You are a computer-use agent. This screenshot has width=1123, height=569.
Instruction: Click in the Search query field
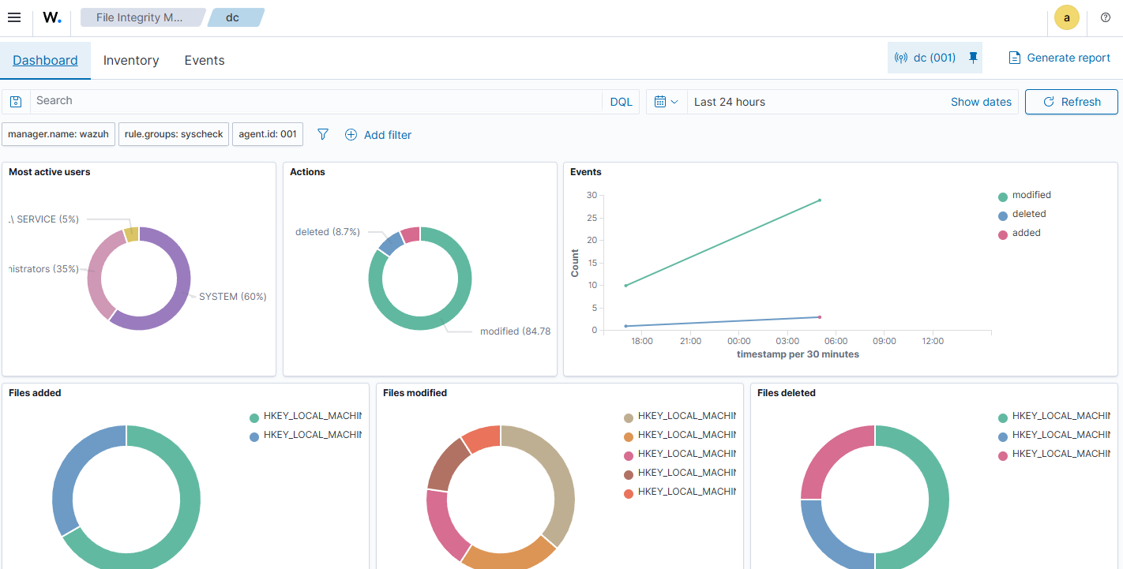pos(316,101)
